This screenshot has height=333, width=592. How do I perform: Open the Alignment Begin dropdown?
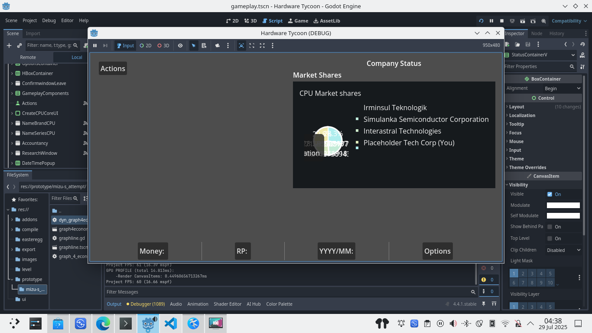pos(563,88)
